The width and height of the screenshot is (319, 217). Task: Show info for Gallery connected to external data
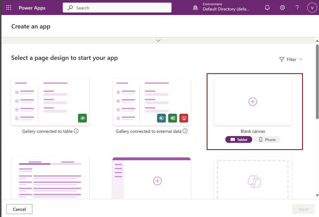point(185,131)
